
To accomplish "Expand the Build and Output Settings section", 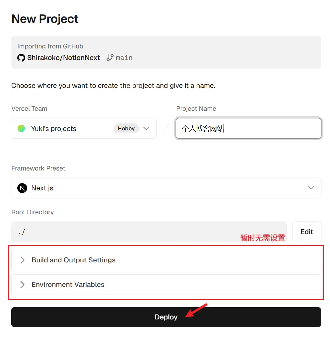I will [74, 260].
